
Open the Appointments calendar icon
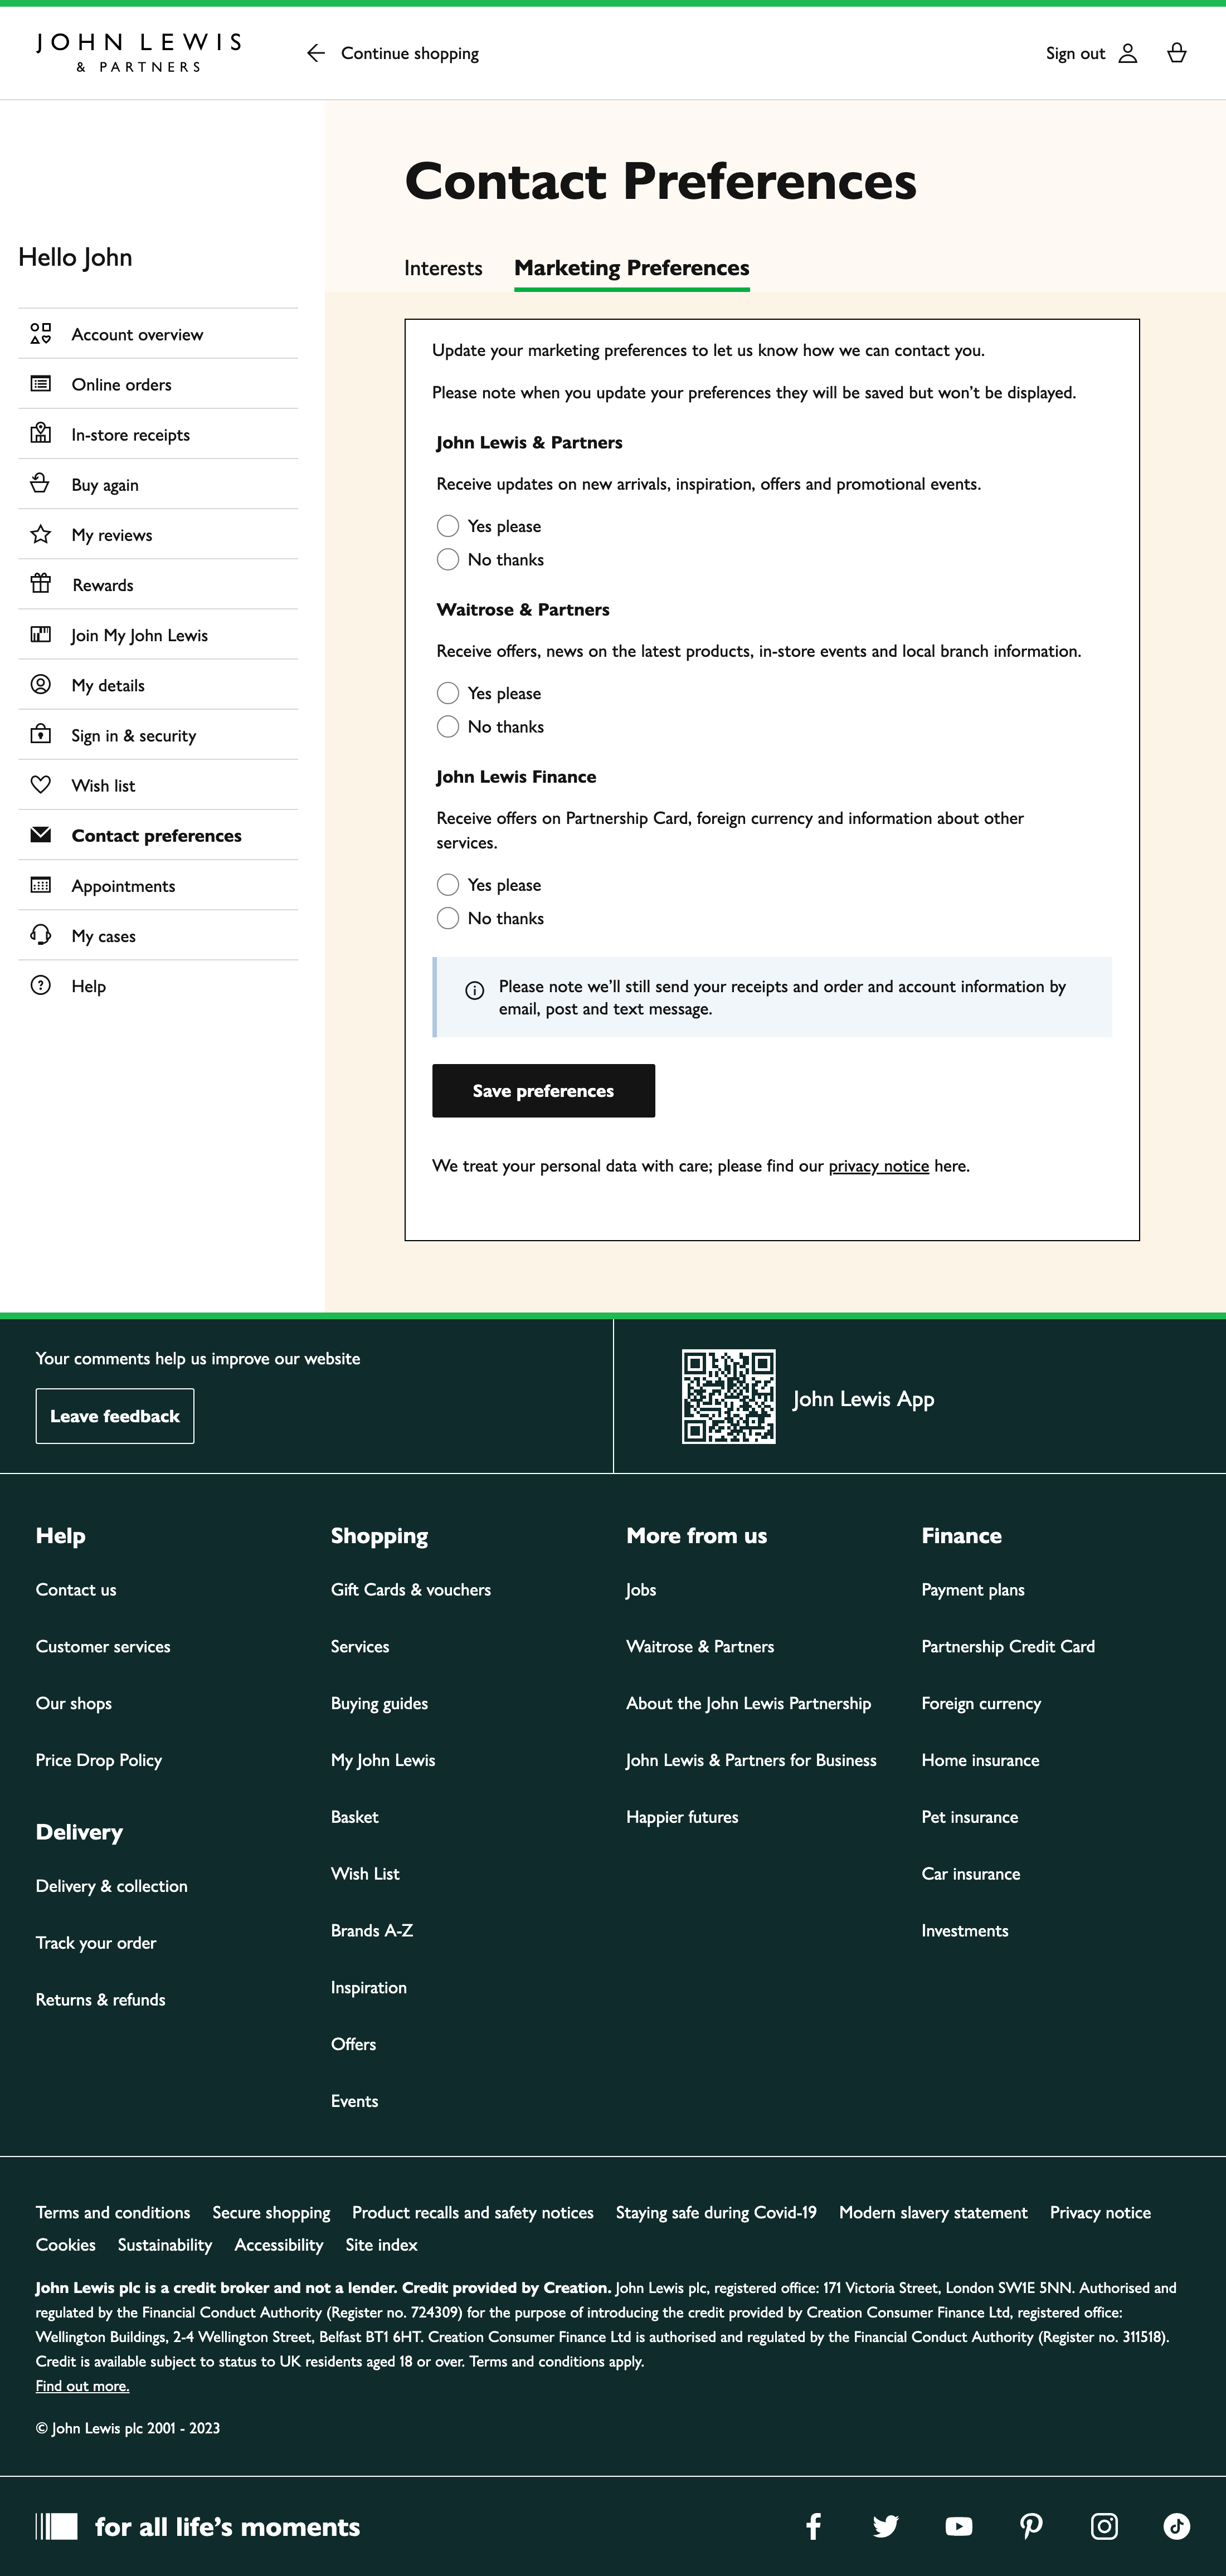(40, 885)
